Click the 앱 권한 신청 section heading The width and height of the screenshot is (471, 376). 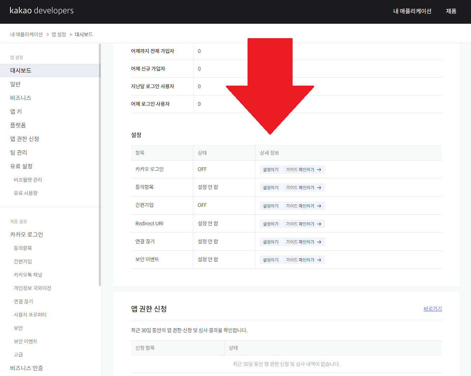tap(149, 309)
